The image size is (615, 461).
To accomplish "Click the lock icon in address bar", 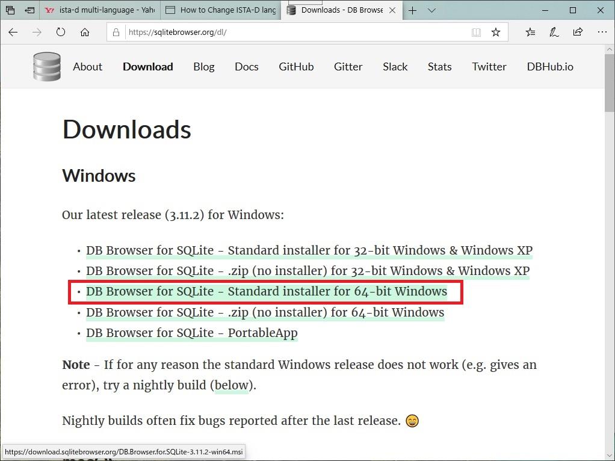I will (x=116, y=32).
